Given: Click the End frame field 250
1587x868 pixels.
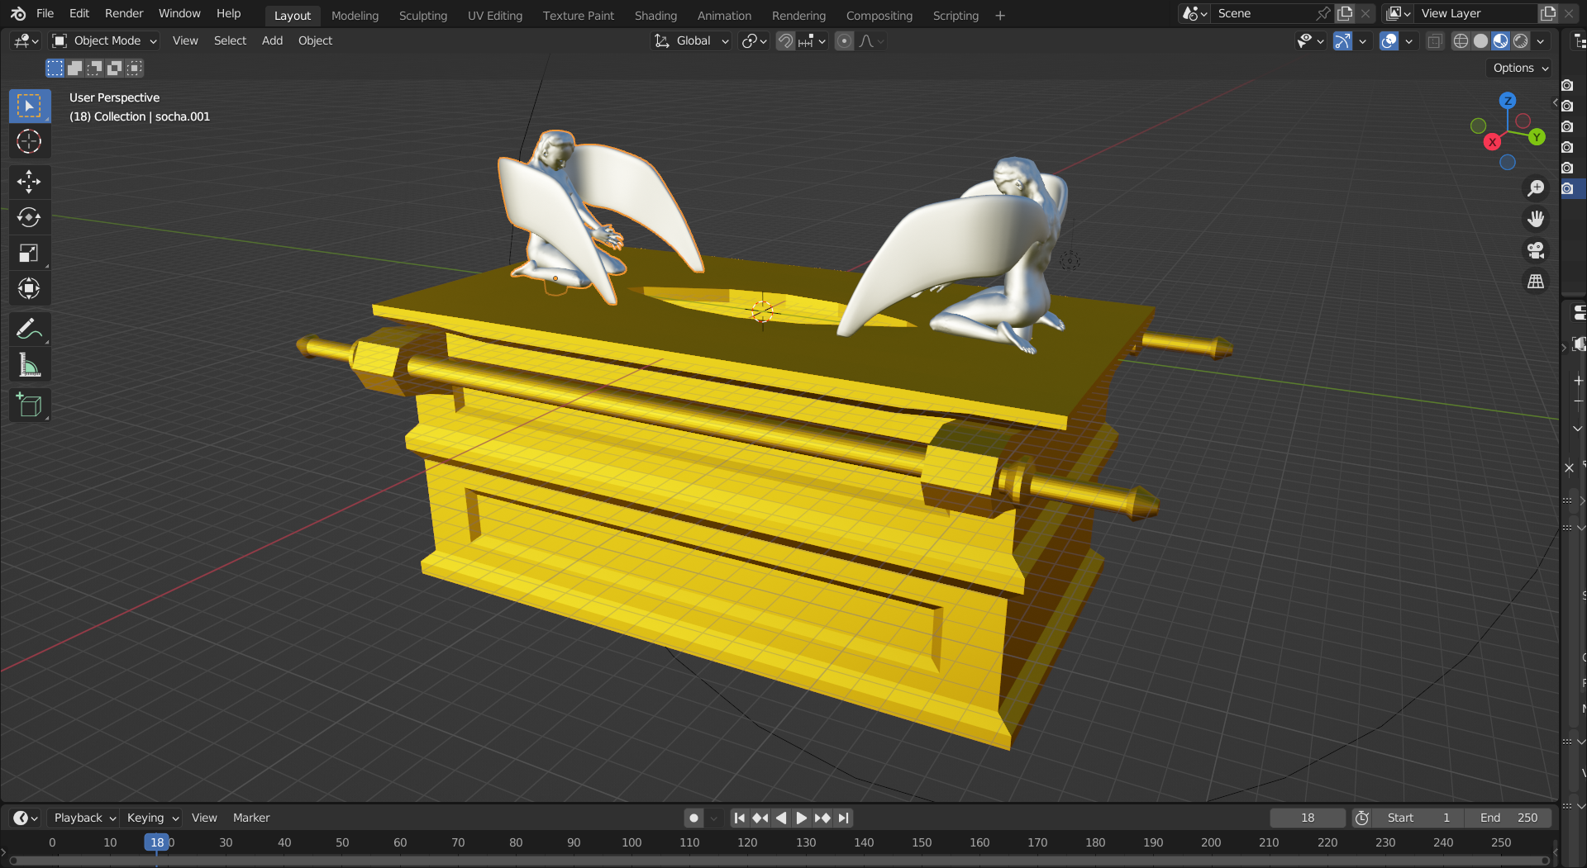Looking at the screenshot, I should click(x=1508, y=818).
